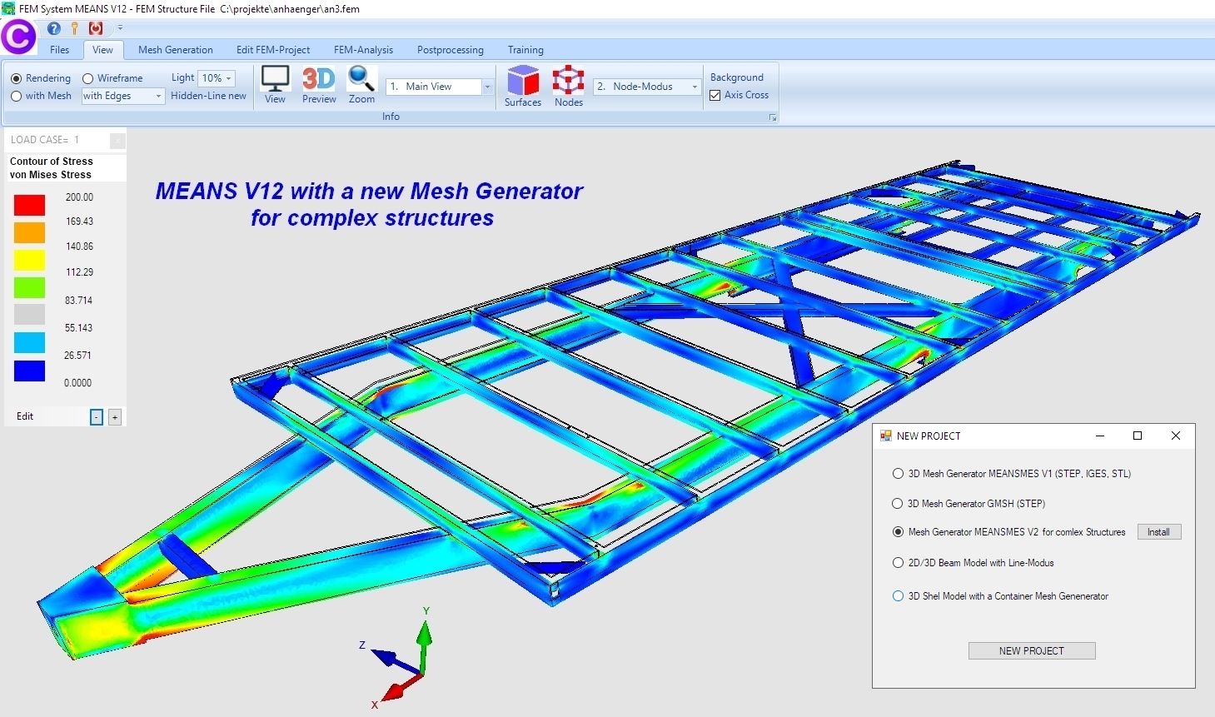Click the NEW PROJECT window title icon

pos(886,436)
